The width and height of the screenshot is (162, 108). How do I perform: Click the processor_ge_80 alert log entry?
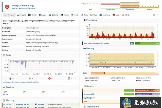(x=22, y=104)
